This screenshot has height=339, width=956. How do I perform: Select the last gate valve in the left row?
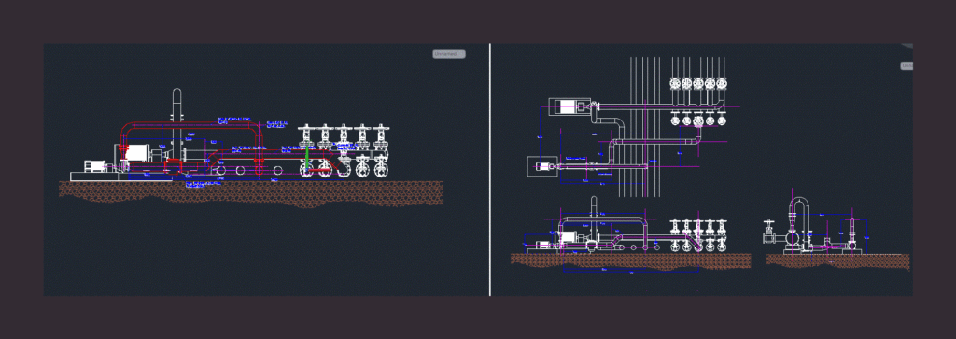(382, 150)
